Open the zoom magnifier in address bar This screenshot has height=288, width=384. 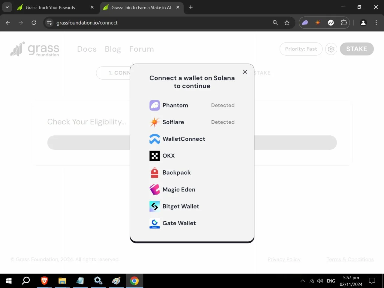click(275, 23)
